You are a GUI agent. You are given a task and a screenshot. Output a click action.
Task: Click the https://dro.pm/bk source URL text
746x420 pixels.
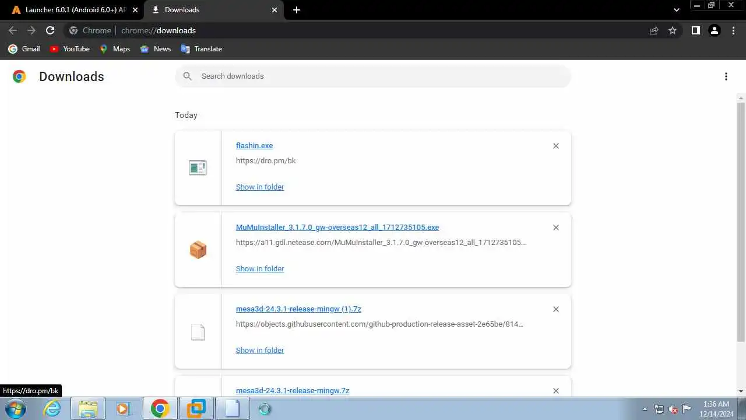coord(266,160)
